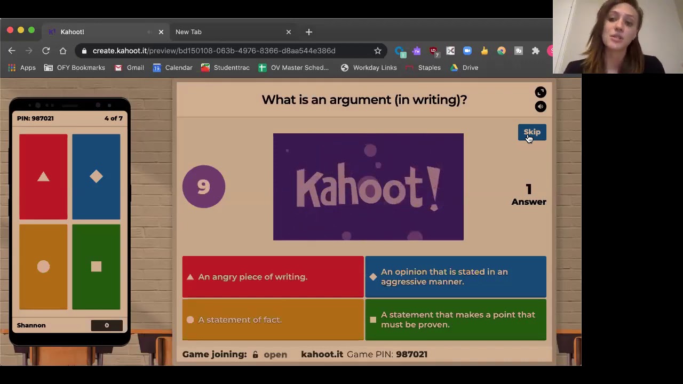Open the browser home page
Screen dimensions: 683x384
point(63,51)
